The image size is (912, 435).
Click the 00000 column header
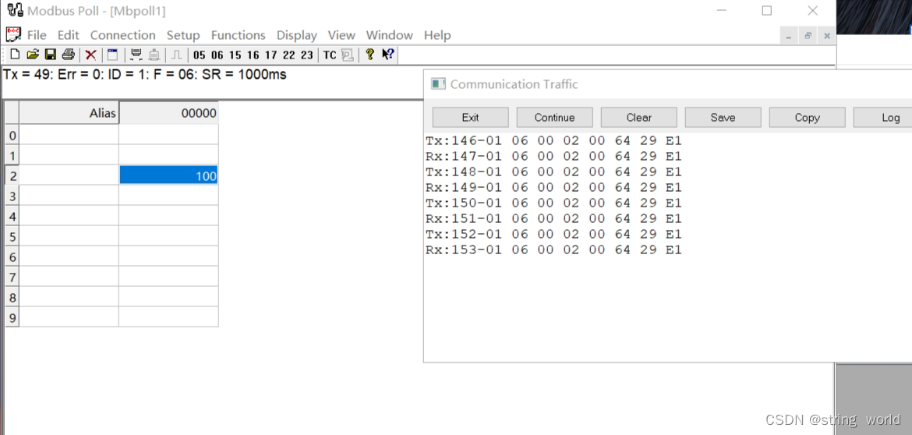point(168,113)
